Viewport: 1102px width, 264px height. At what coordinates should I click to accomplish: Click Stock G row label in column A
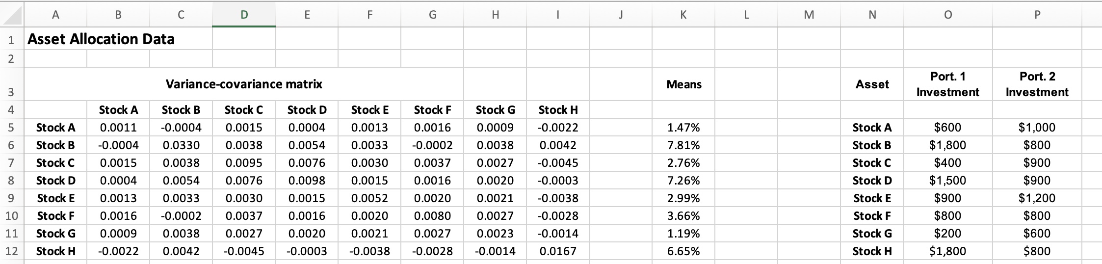55,234
